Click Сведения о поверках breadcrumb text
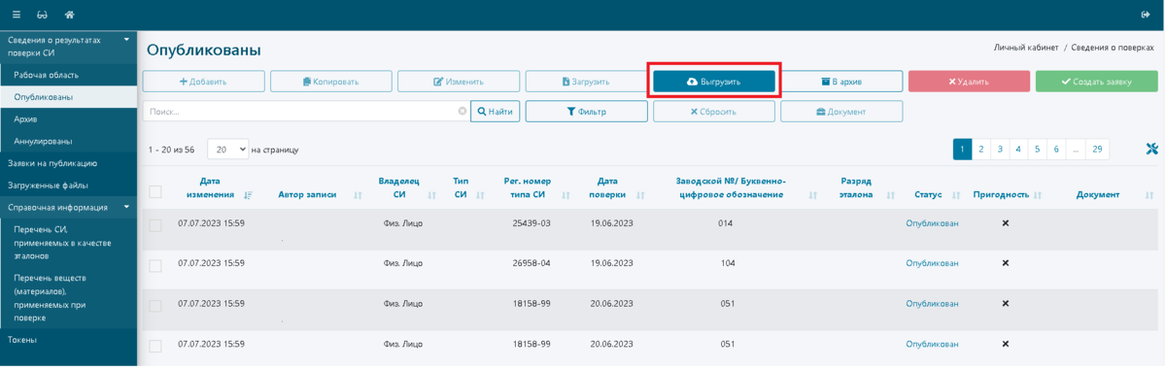Screen dimensions: 1166x369 1113,48
